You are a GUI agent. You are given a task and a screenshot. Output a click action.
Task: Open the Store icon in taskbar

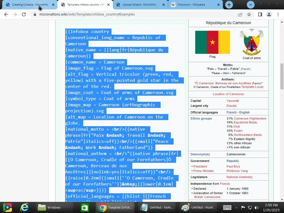coord(85,207)
